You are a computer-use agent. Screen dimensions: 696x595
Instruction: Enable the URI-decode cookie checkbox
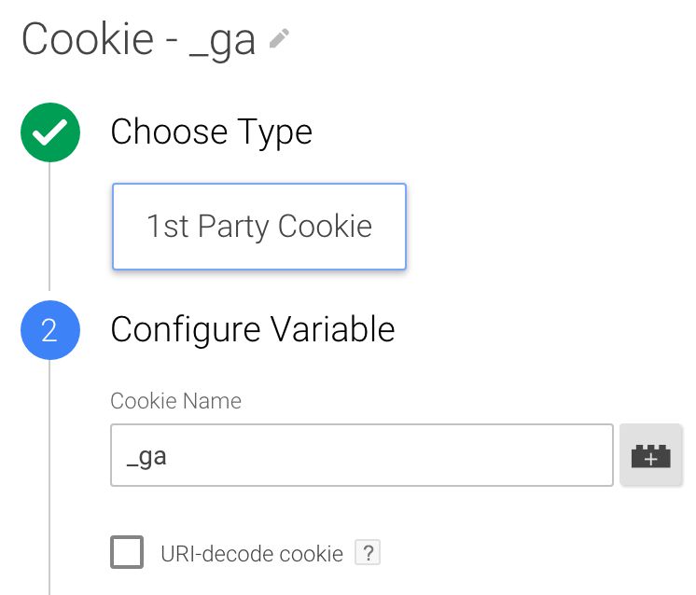tap(127, 552)
